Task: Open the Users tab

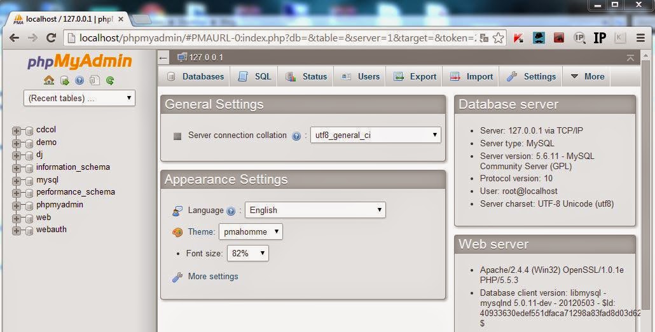Action: [360, 76]
